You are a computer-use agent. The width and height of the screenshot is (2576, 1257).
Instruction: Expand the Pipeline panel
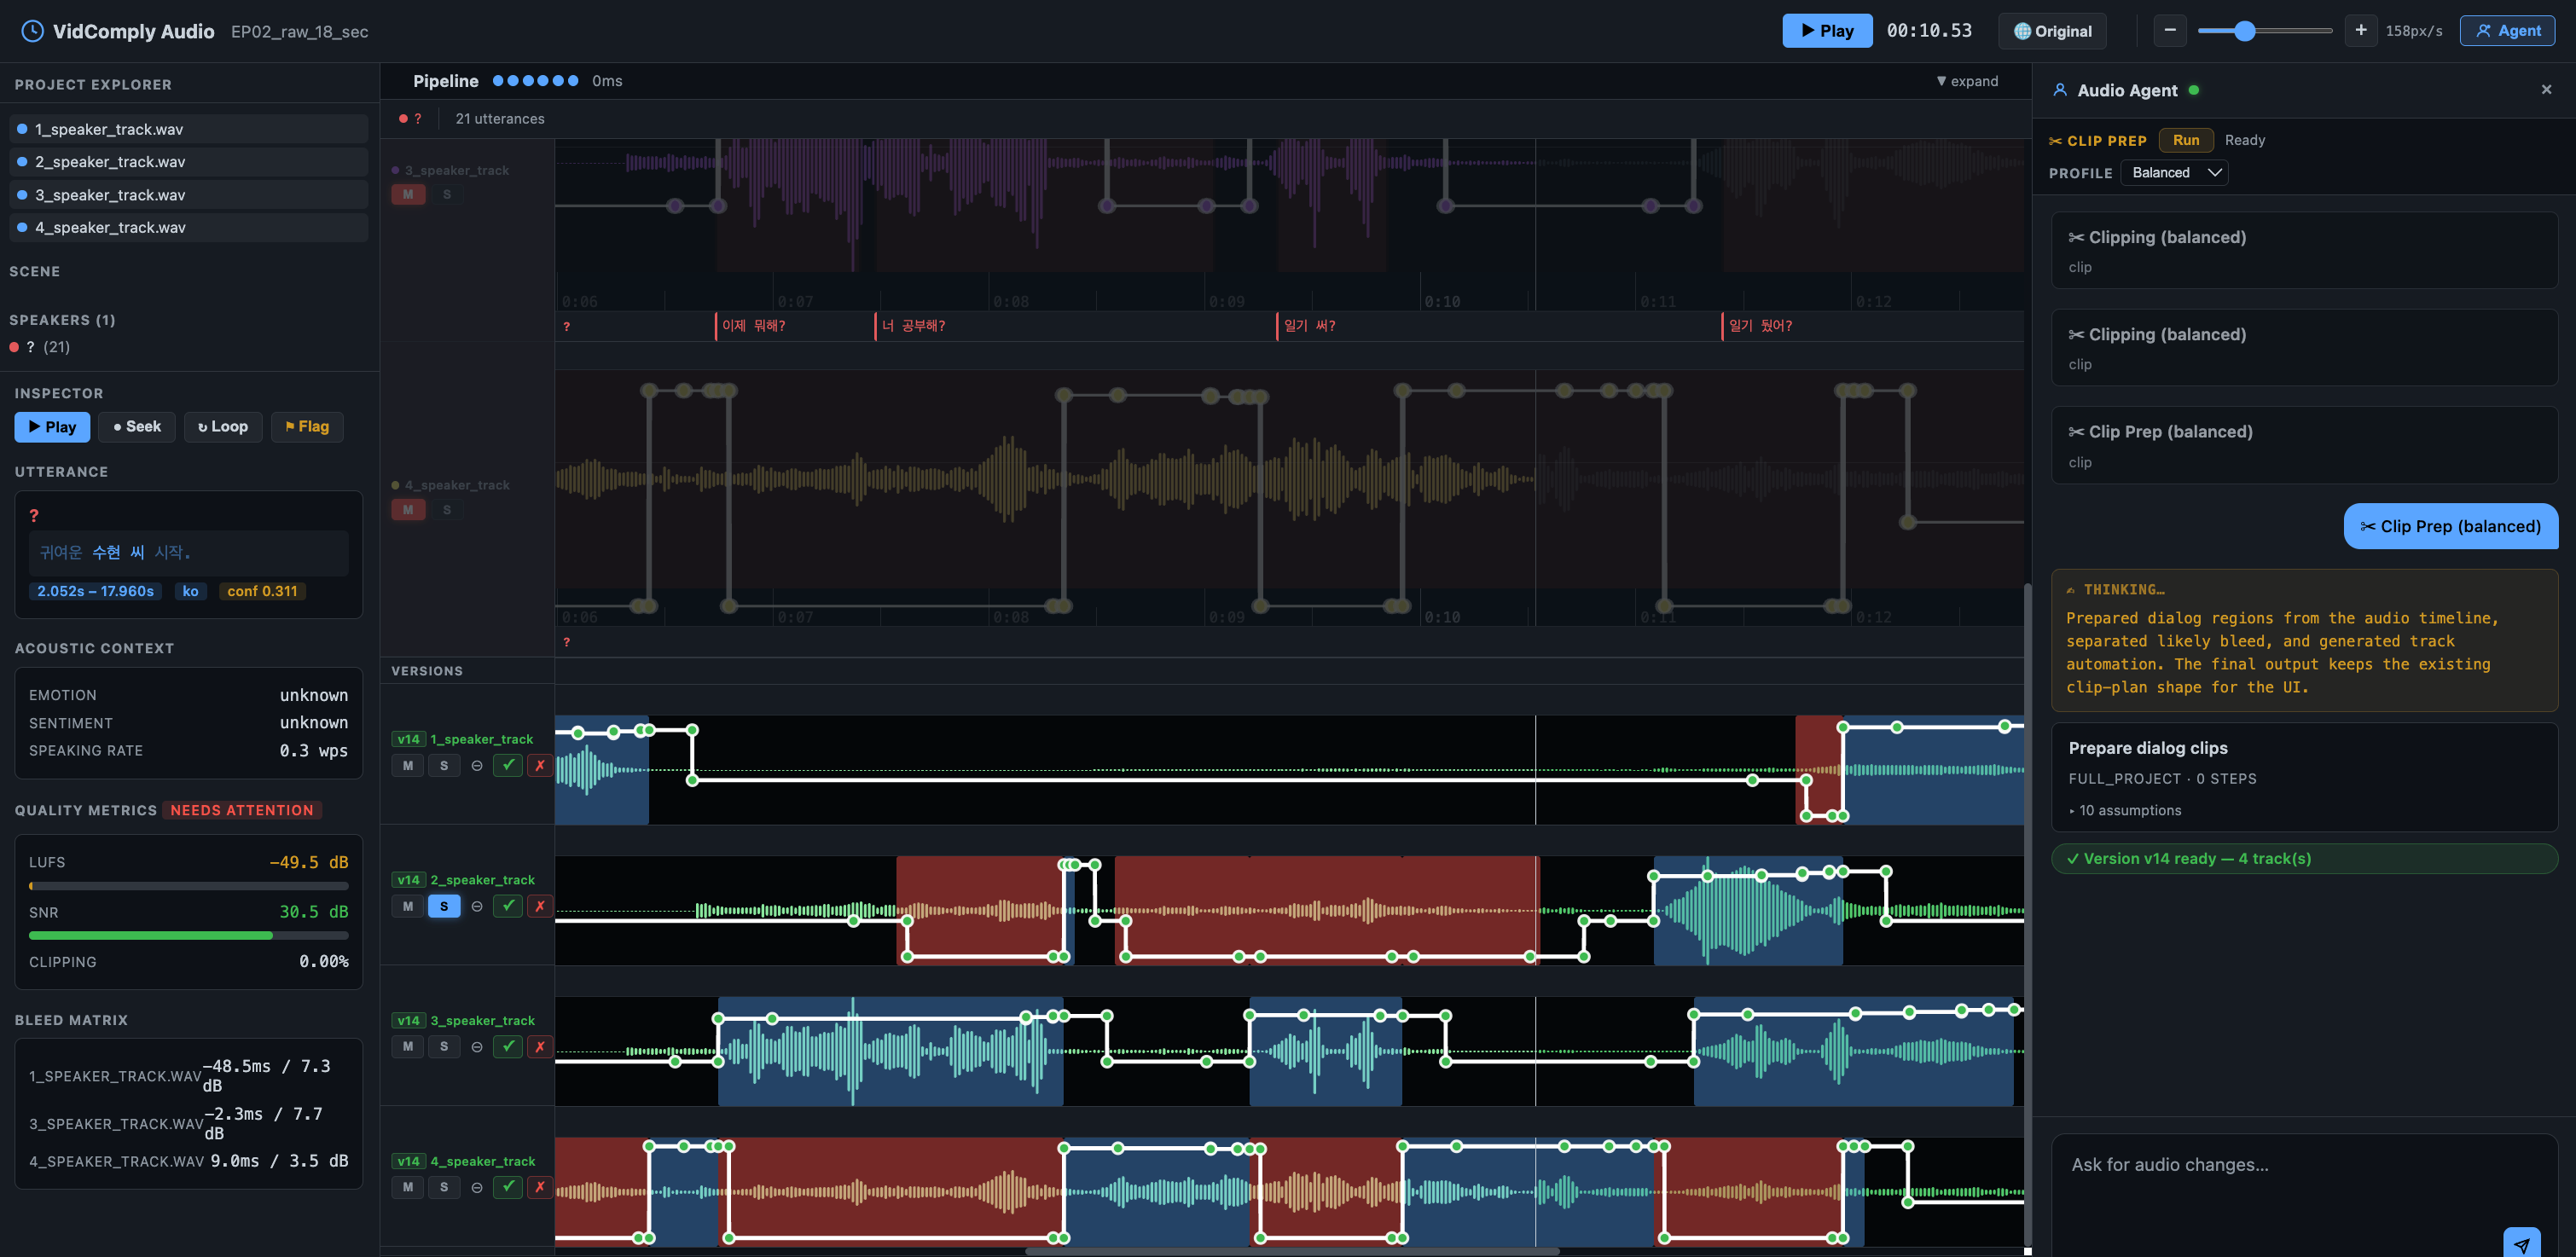1966,81
